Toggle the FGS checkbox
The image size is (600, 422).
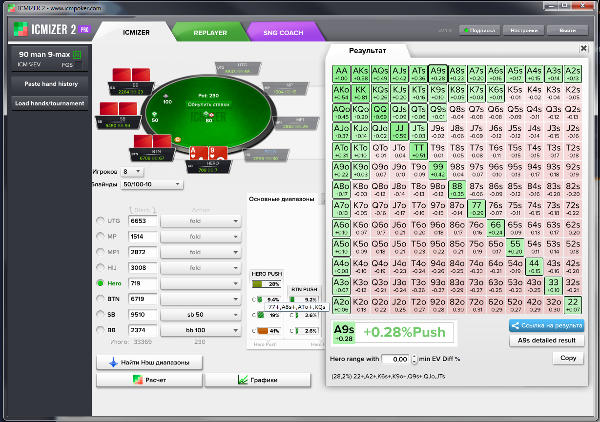coord(79,65)
